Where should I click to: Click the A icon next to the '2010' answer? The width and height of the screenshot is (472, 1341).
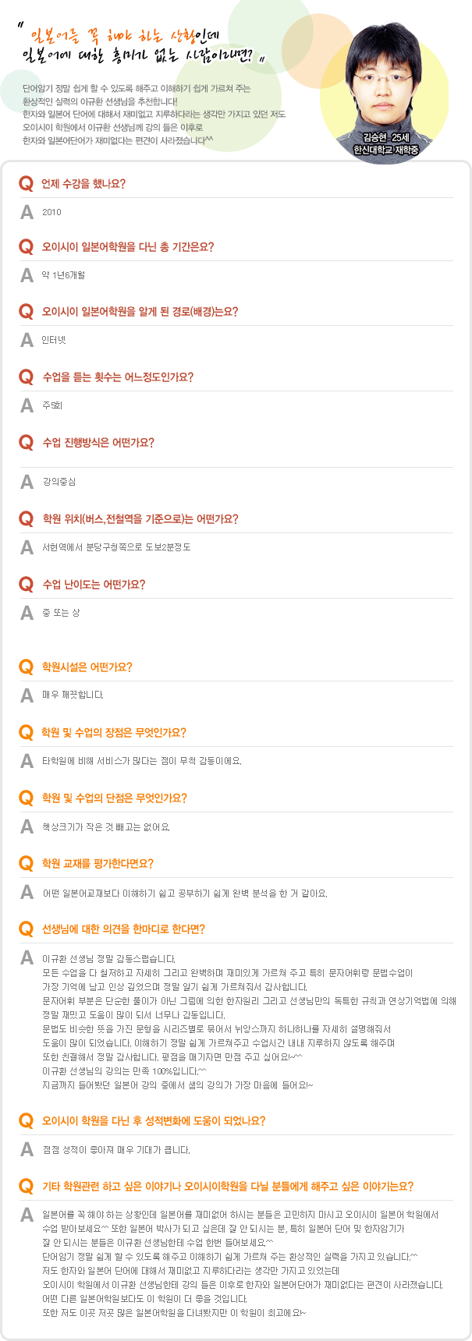pyautogui.click(x=27, y=212)
